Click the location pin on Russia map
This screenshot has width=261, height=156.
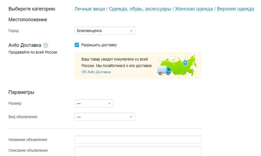(185, 63)
